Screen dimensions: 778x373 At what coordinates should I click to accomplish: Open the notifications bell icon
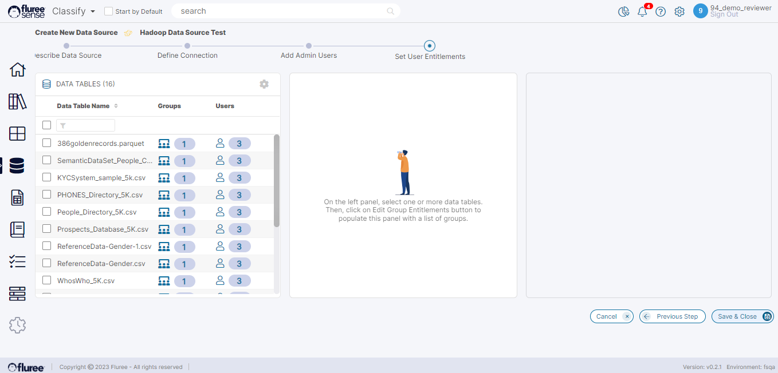coord(642,12)
